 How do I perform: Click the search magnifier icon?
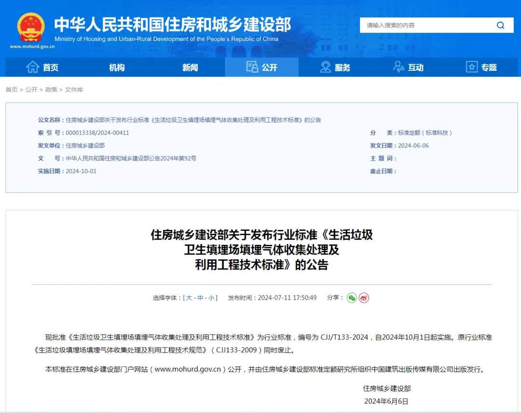tap(500, 26)
